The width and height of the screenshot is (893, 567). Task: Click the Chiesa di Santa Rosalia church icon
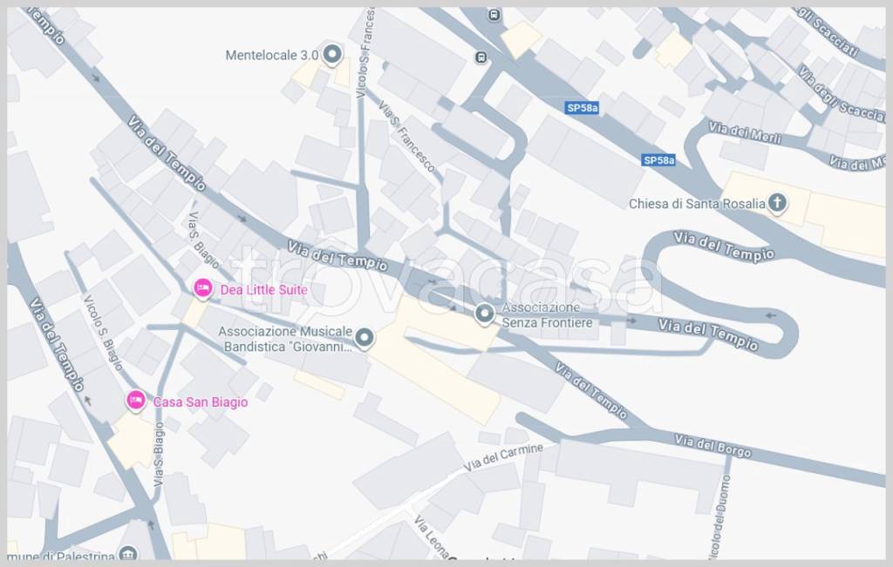(777, 202)
